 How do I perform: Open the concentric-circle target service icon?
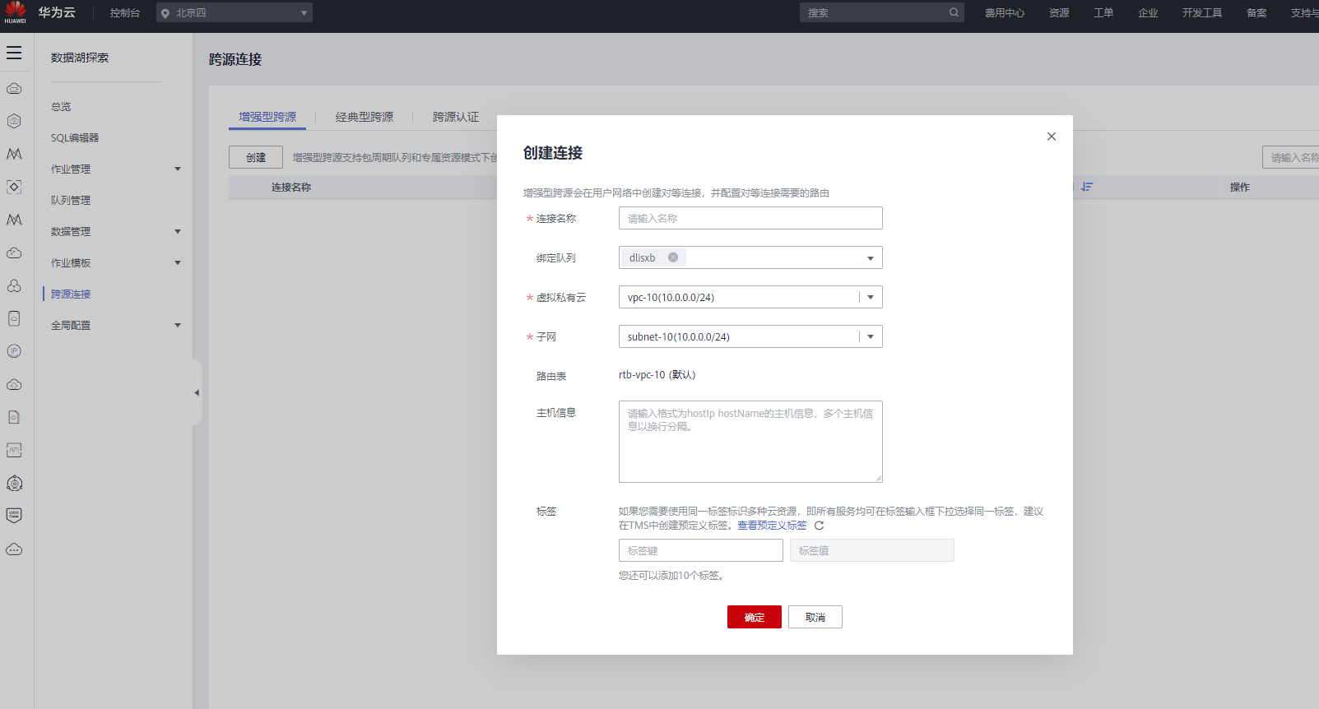click(14, 483)
